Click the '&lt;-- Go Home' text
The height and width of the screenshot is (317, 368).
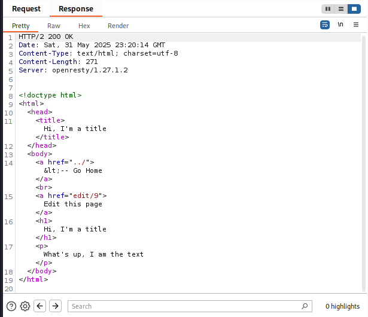point(73,170)
